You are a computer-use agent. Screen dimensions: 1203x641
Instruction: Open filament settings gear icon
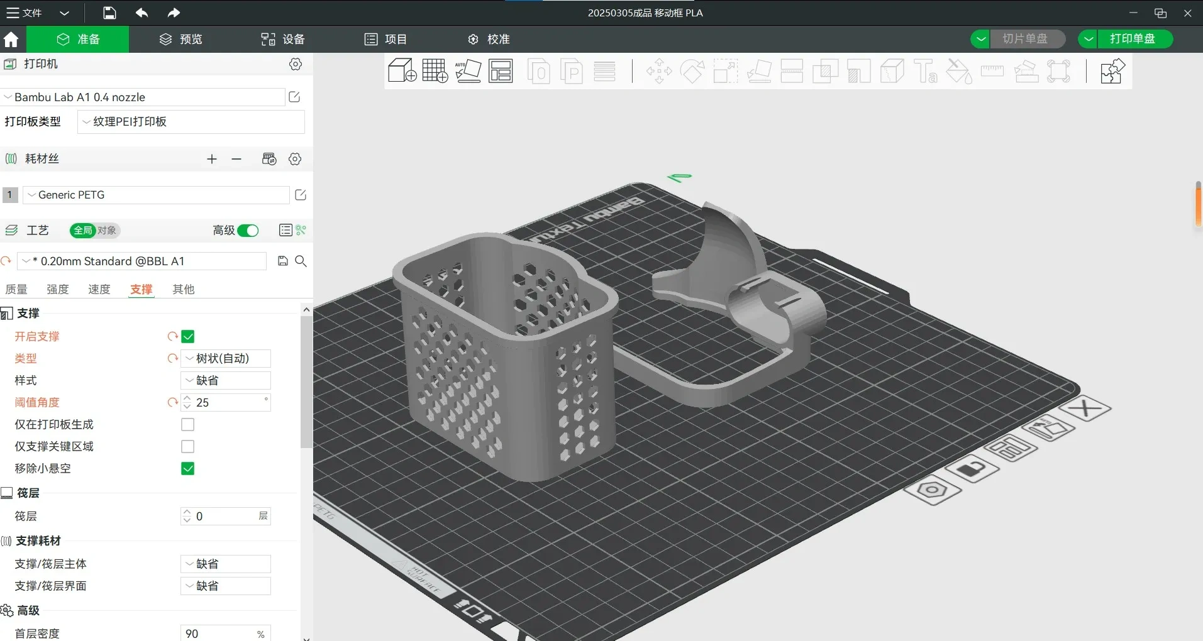pyautogui.click(x=295, y=159)
